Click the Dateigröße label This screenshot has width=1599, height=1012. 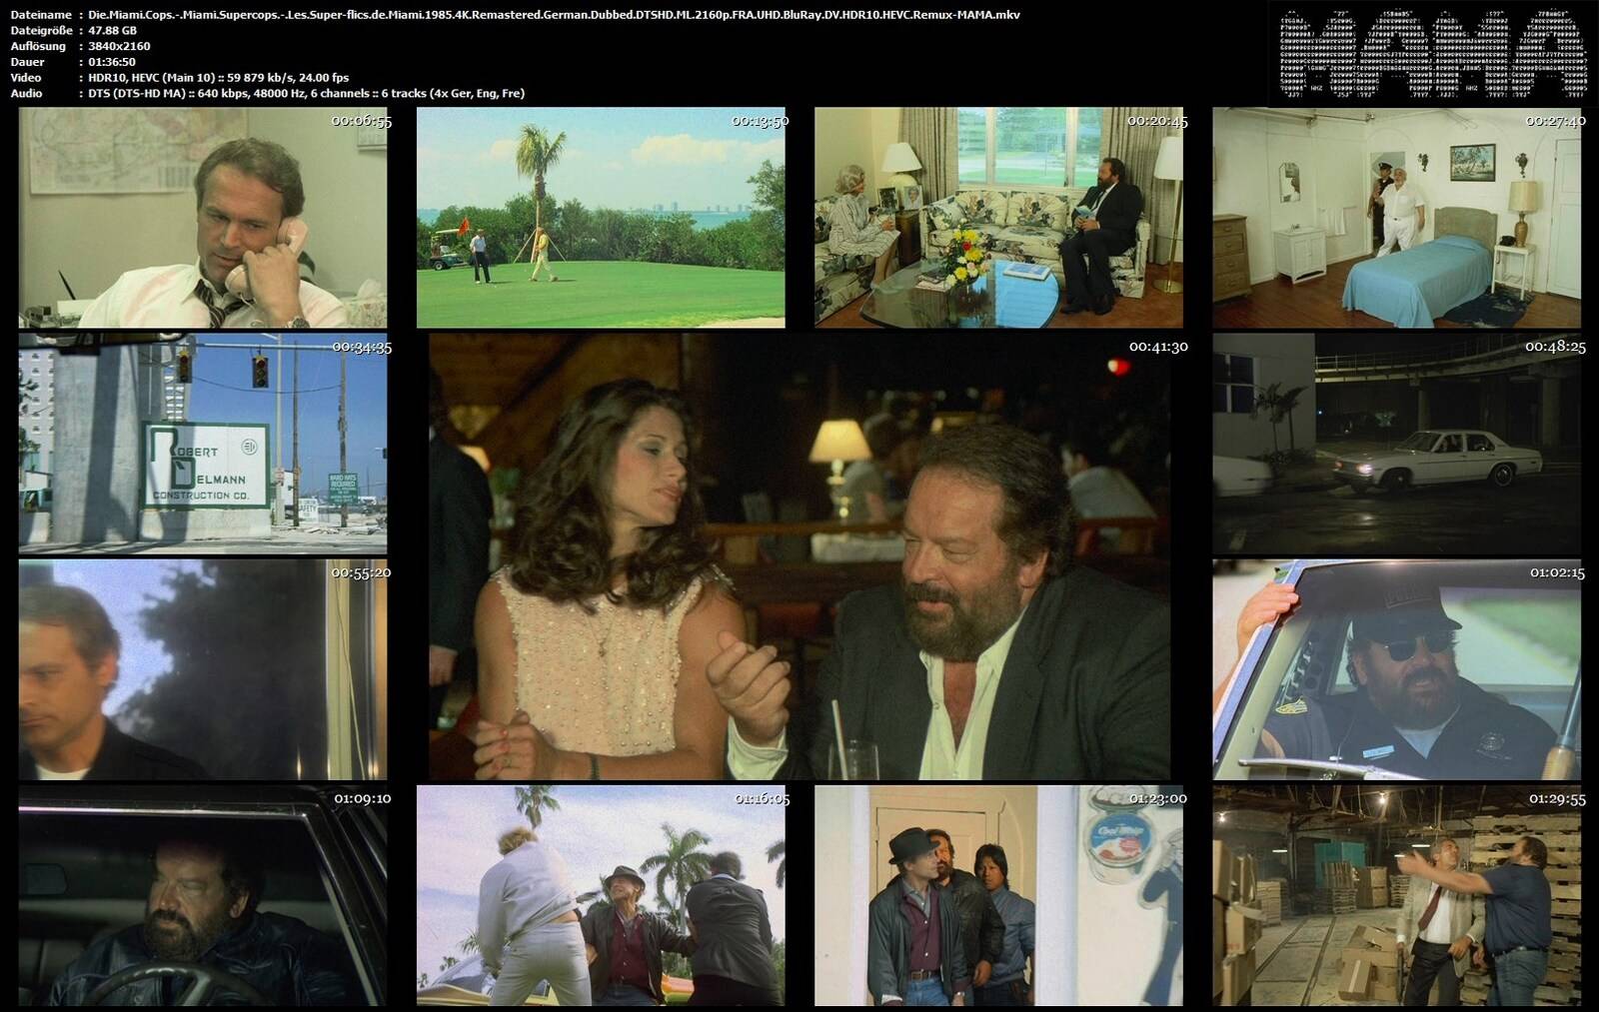[x=43, y=31]
